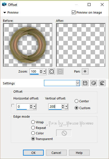Select the Wrap edge mode option

pos(33,122)
